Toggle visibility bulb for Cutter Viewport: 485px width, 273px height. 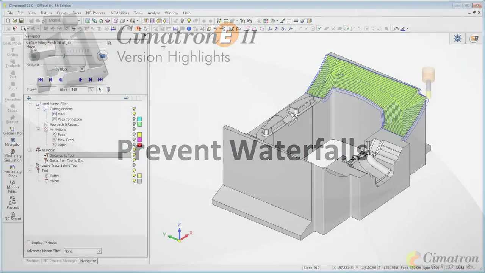pyautogui.click(x=134, y=176)
